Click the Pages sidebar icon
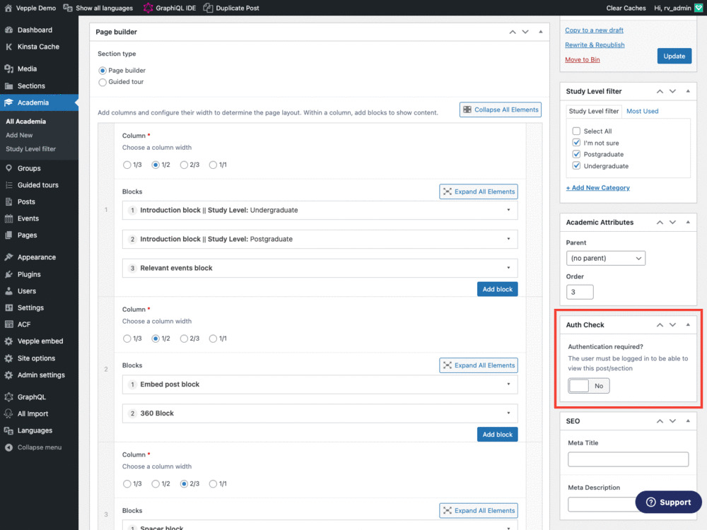707x530 pixels. (x=8, y=235)
